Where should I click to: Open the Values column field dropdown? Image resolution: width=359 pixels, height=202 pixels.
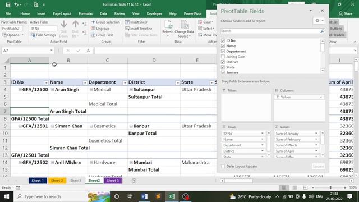[x=321, y=97]
